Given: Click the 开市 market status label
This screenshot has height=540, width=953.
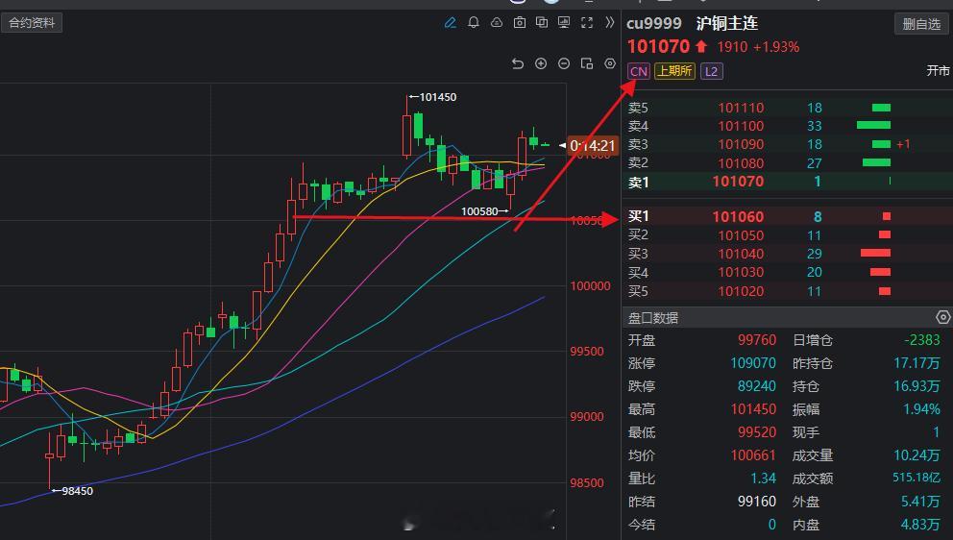Looking at the screenshot, I should coord(938,70).
